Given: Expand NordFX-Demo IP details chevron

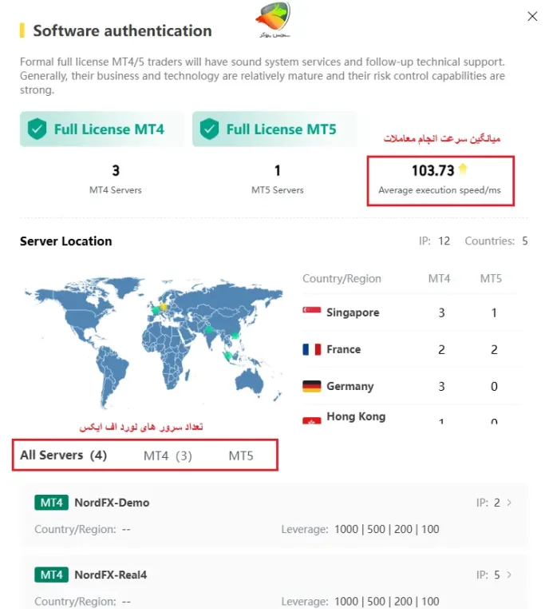Looking at the screenshot, I should pos(509,503).
